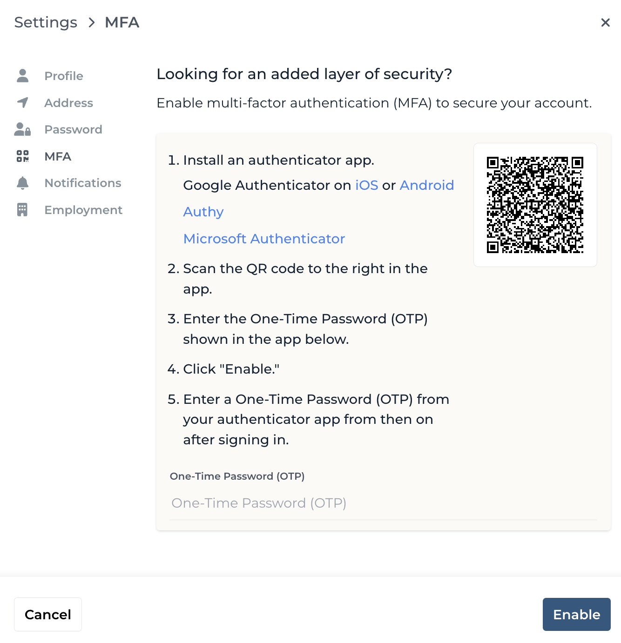Click the Enable button

tap(576, 615)
